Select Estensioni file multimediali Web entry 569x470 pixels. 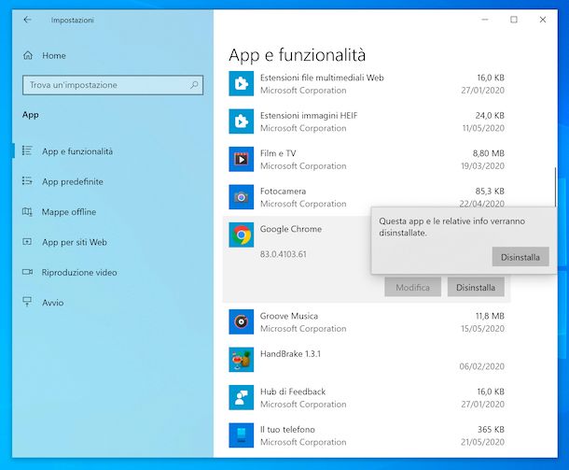[367, 83]
